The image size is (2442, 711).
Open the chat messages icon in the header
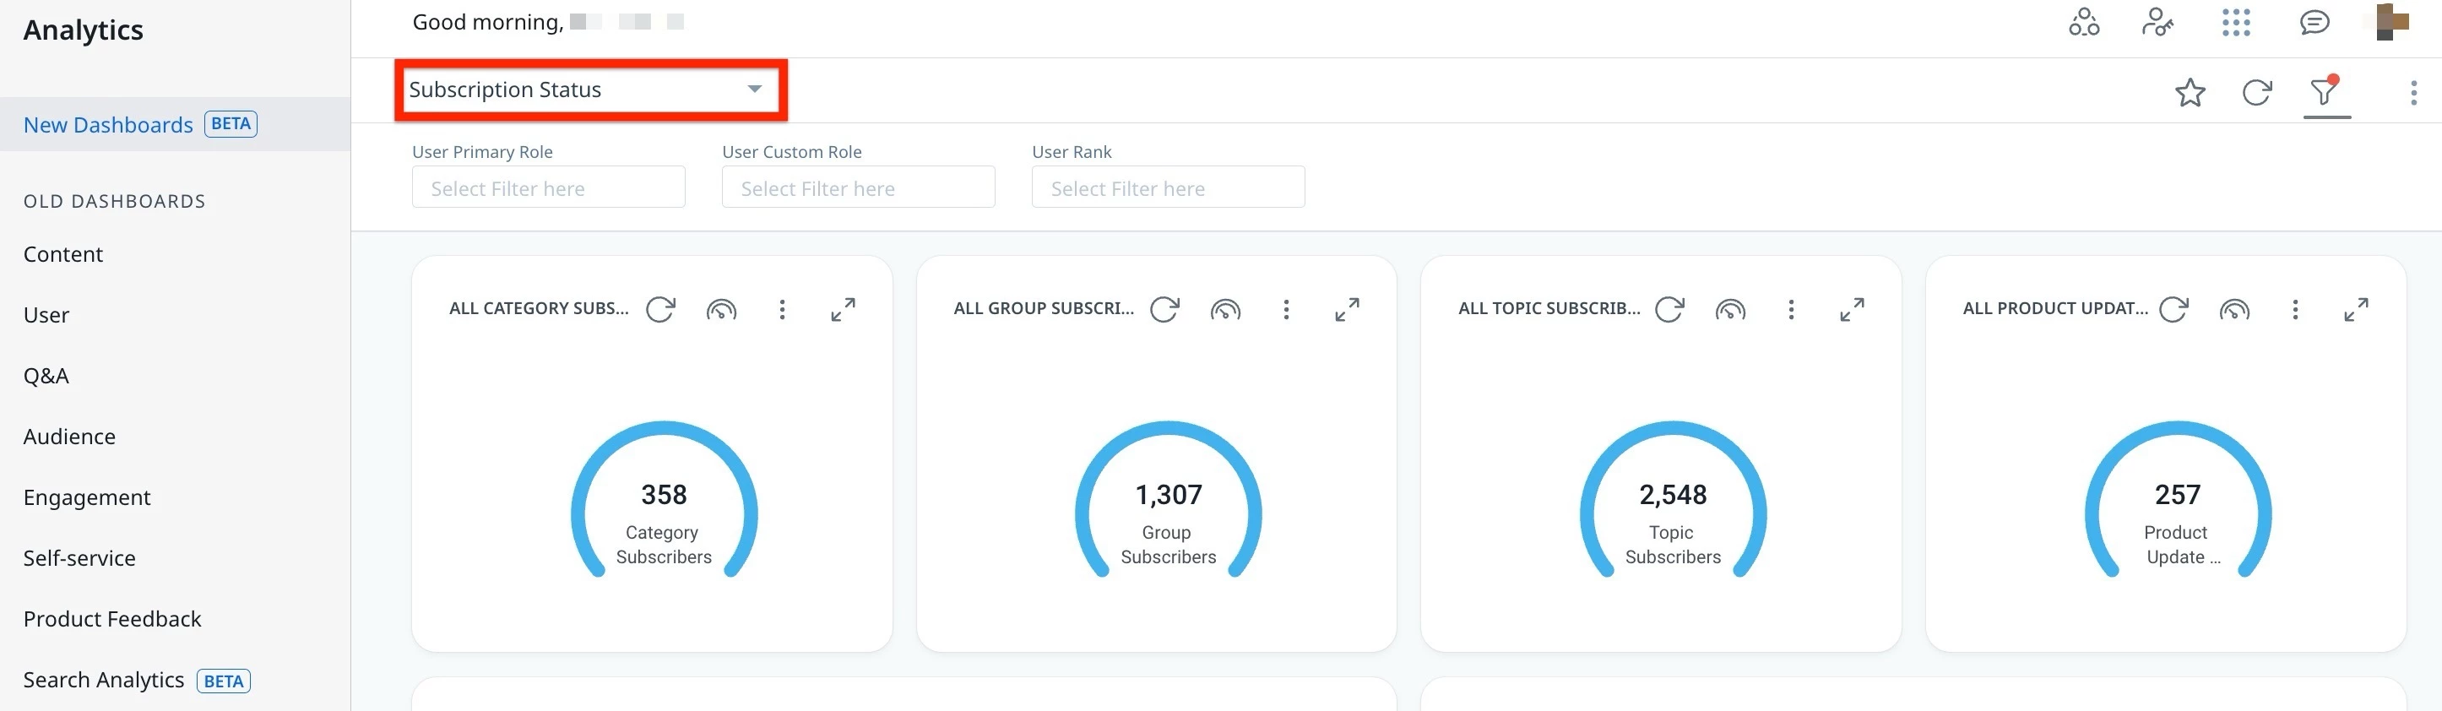pyautogui.click(x=2314, y=22)
